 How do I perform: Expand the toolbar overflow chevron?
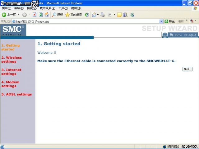(x=187, y=20)
